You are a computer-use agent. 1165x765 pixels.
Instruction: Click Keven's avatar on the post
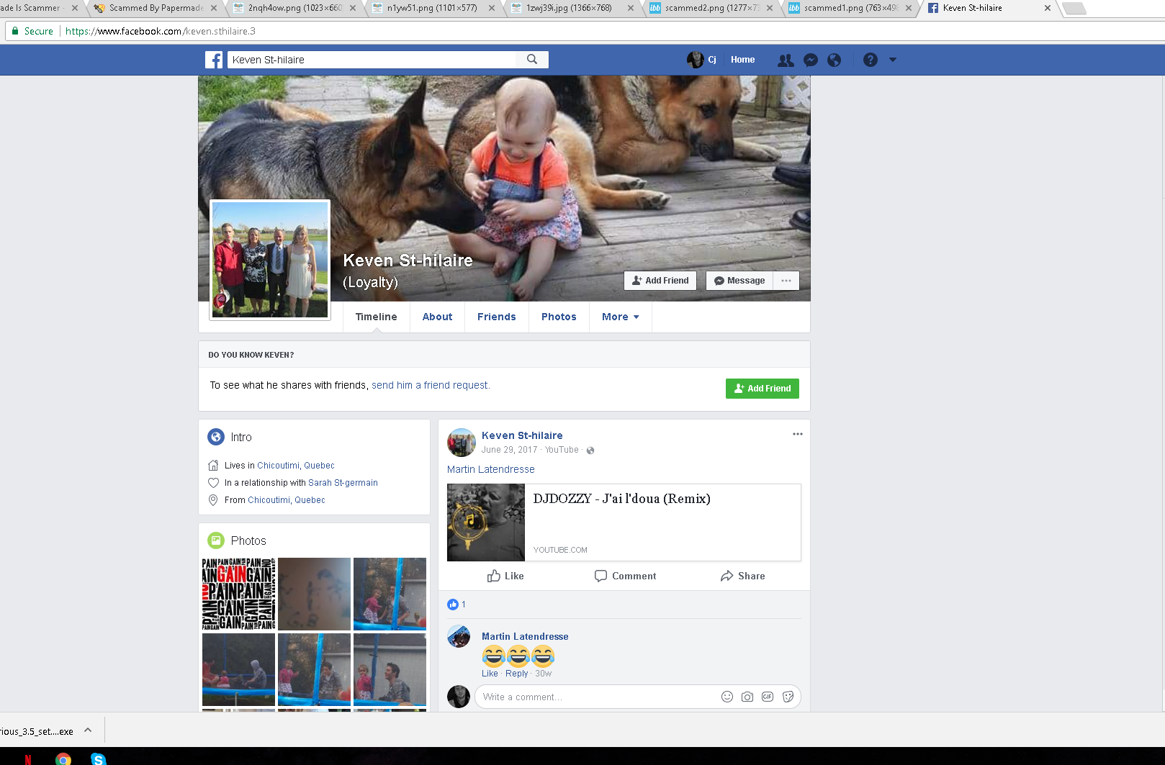tap(462, 443)
